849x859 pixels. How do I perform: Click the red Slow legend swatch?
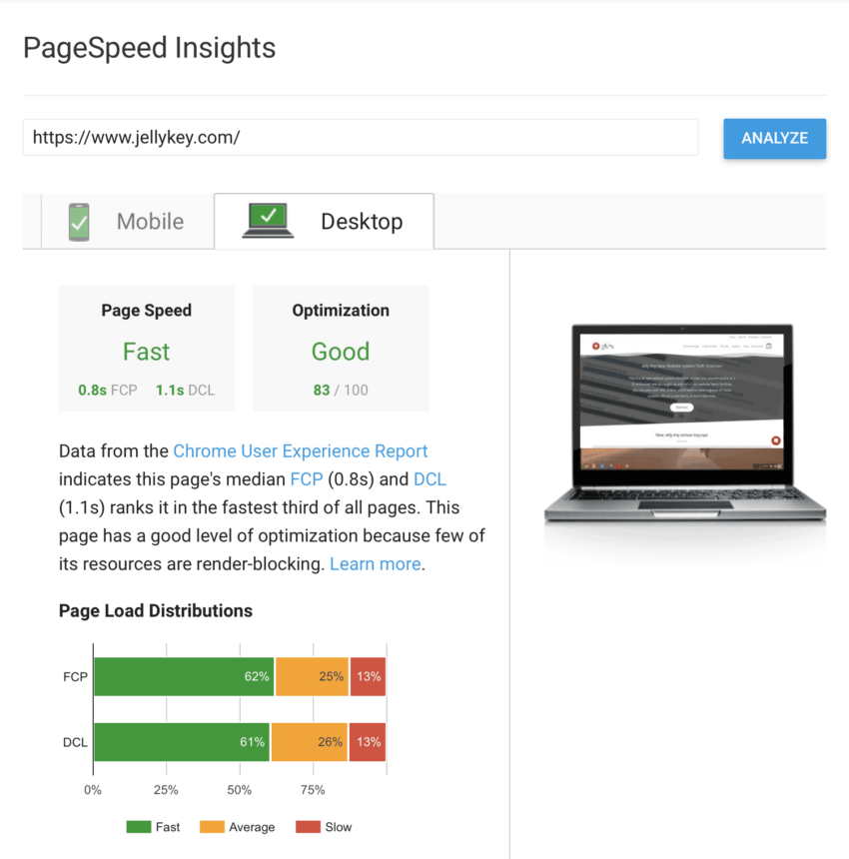coord(307,827)
